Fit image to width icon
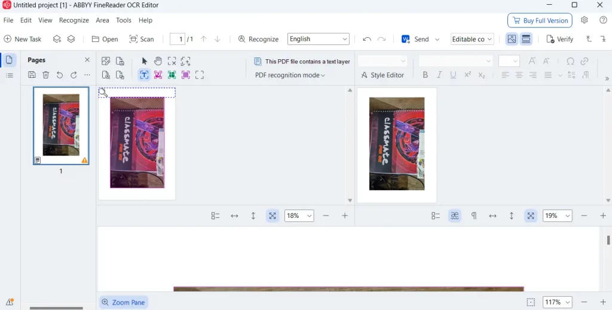Image resolution: width=612 pixels, height=310 pixels. click(x=234, y=216)
